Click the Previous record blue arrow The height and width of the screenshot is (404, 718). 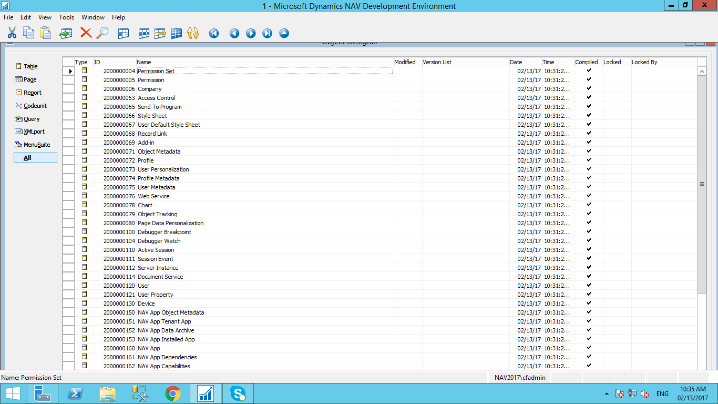pos(234,33)
